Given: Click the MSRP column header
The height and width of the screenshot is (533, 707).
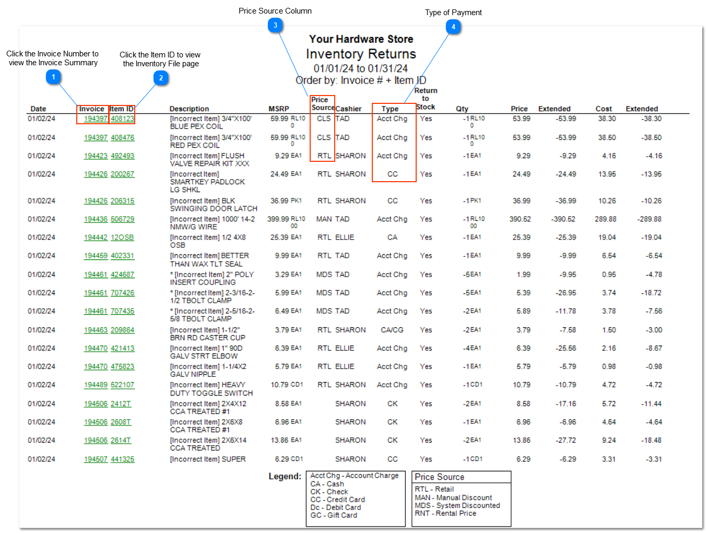Looking at the screenshot, I should pos(279,109).
